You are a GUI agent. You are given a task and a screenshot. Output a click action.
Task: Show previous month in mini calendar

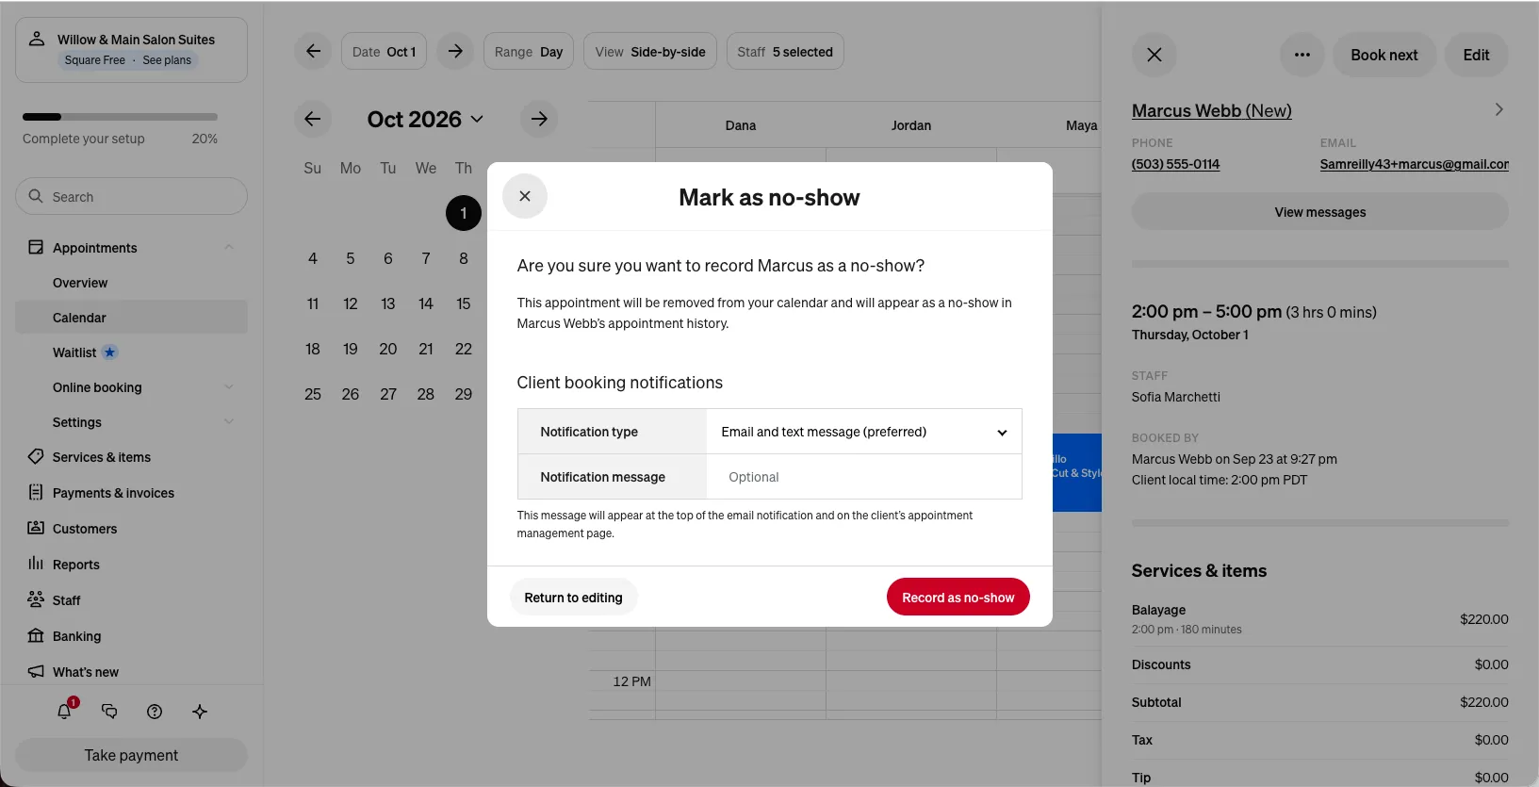click(313, 119)
